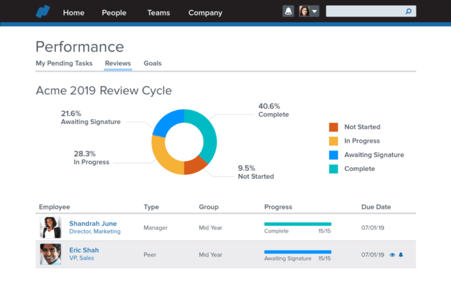The image size is (451, 282).
Task: Click the reminder bell icon in Eric Shah row
Action: (x=401, y=255)
